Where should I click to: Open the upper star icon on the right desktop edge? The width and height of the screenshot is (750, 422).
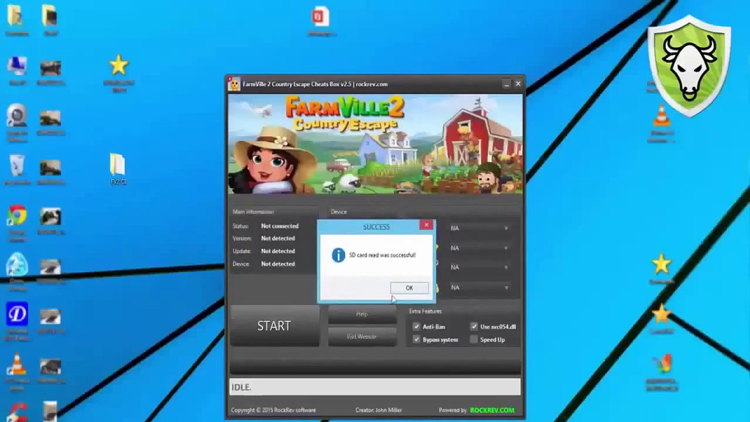point(661,264)
